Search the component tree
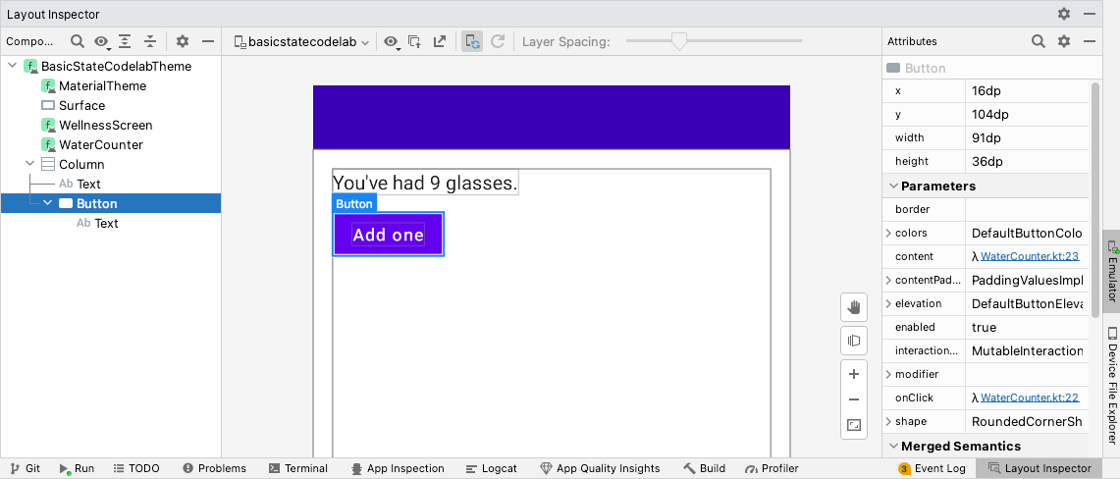 pyautogui.click(x=77, y=41)
